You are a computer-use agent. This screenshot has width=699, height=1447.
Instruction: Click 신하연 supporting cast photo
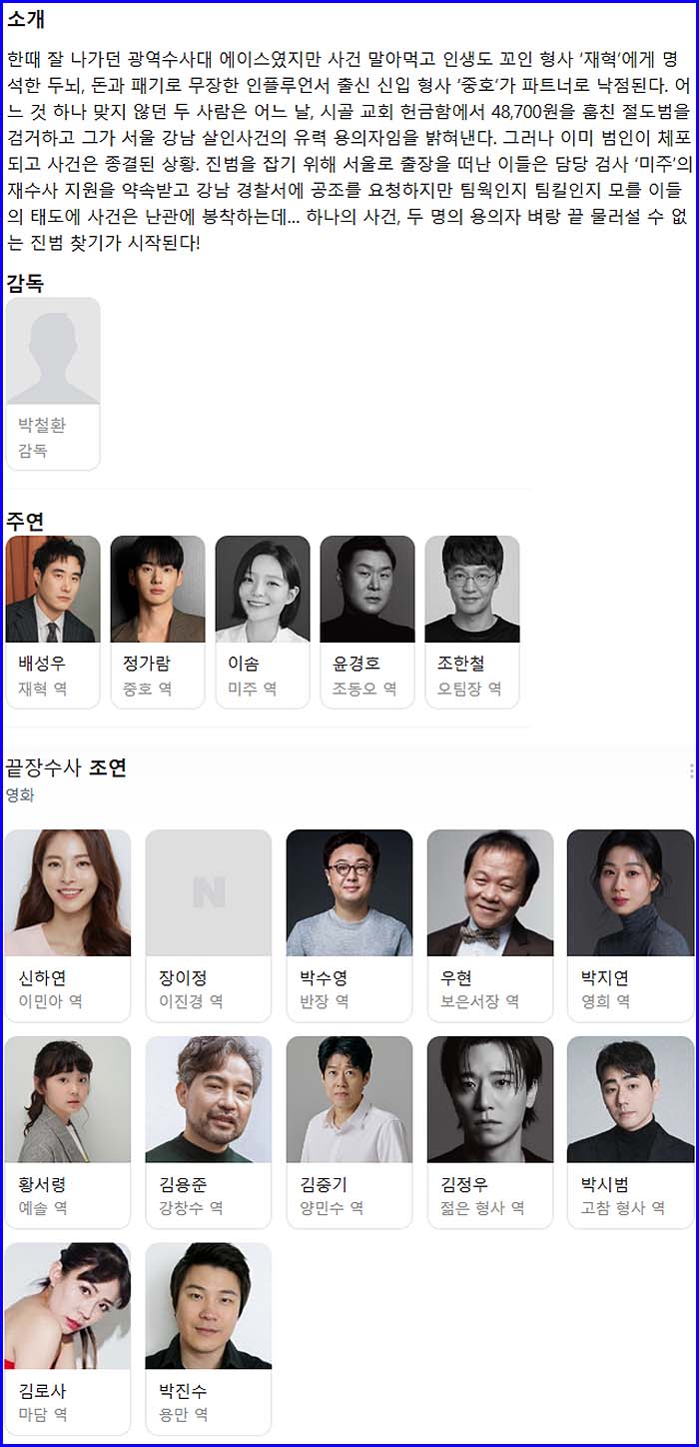click(68, 892)
